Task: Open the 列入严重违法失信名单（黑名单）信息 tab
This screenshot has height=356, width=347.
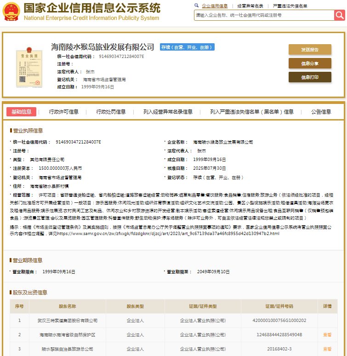Action: pyautogui.click(x=252, y=112)
